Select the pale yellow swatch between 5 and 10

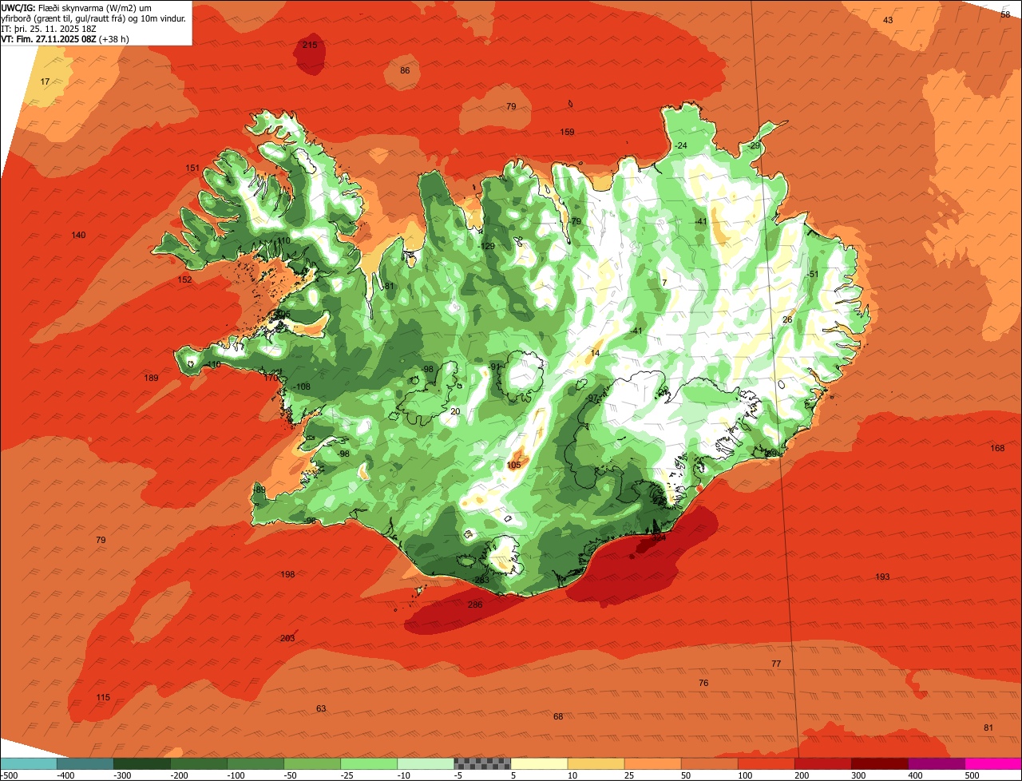[539, 763]
